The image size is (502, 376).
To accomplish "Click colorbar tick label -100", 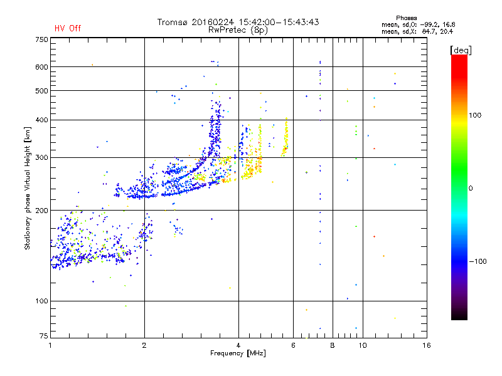I will 478,261.
